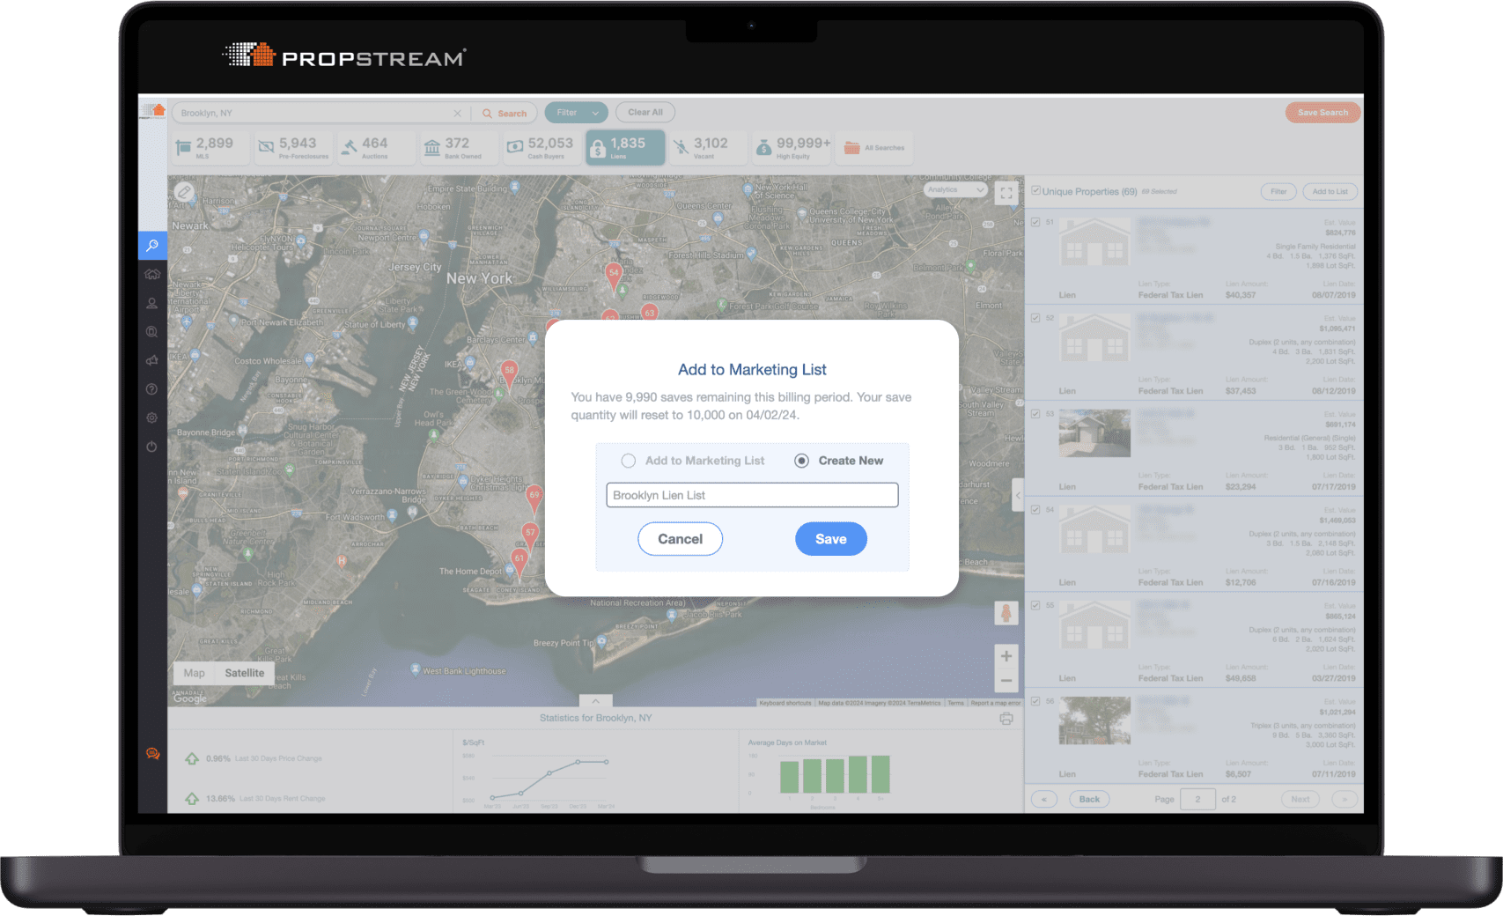
Task: Click the help question-mark icon in the sidebar
Action: tap(151, 388)
